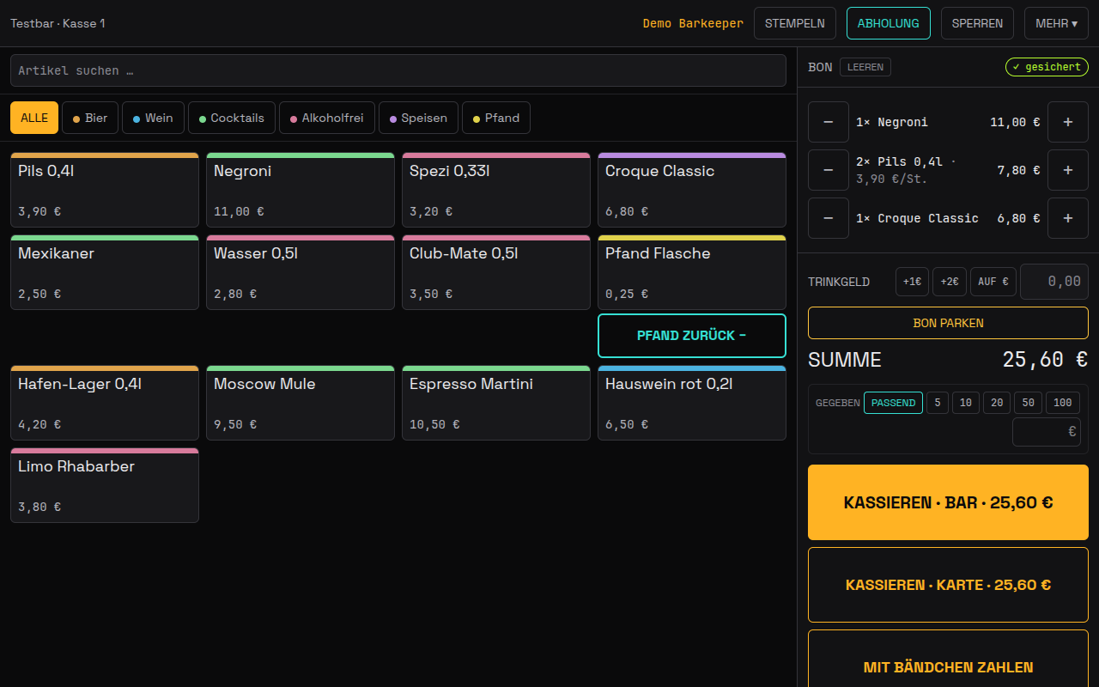The image size is (1099, 687).
Task: Add Wasser 0,5l to the bon
Action: point(301,272)
